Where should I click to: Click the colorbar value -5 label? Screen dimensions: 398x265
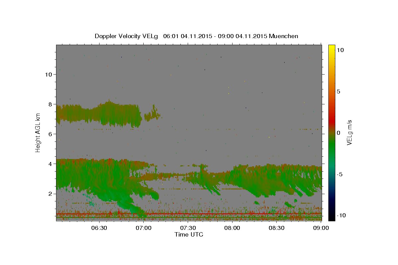coord(340,174)
